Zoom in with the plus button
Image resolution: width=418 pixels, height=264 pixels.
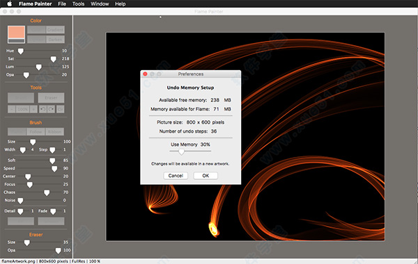point(33,109)
